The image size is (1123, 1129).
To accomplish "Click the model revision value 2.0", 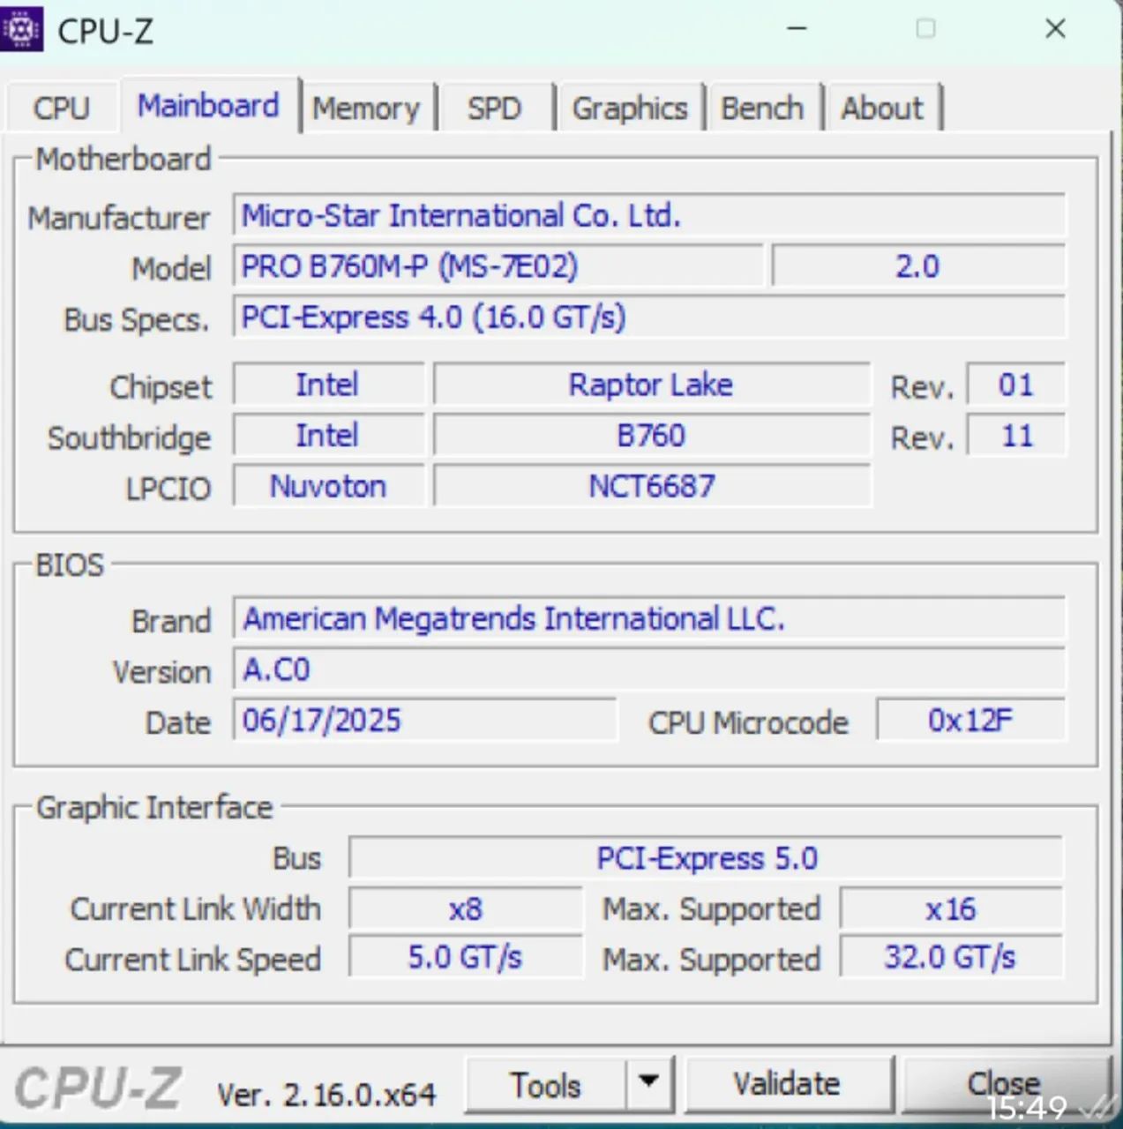I will pos(918,265).
